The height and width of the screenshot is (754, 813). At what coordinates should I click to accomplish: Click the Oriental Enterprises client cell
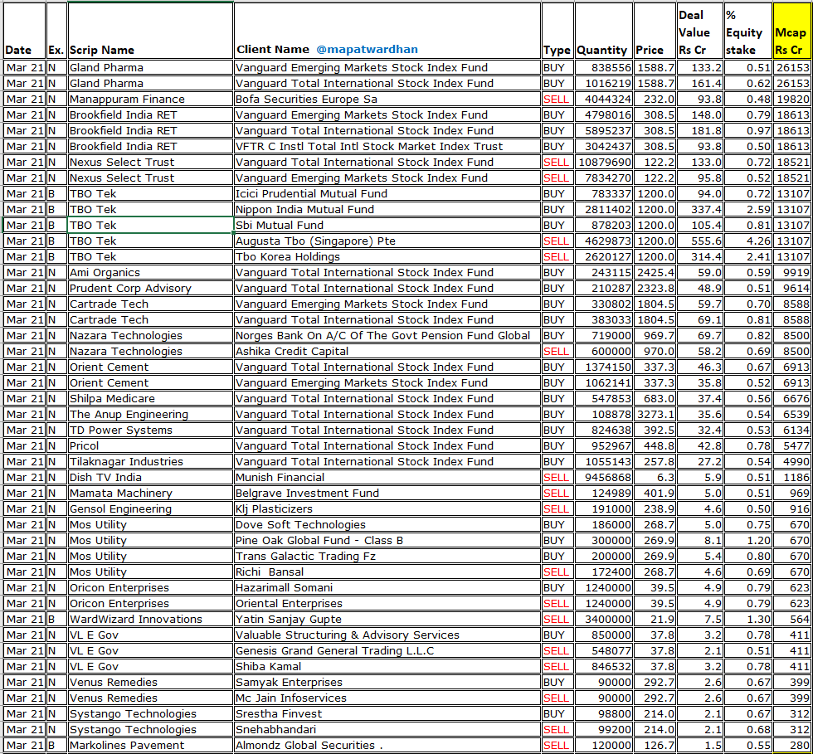pos(387,603)
